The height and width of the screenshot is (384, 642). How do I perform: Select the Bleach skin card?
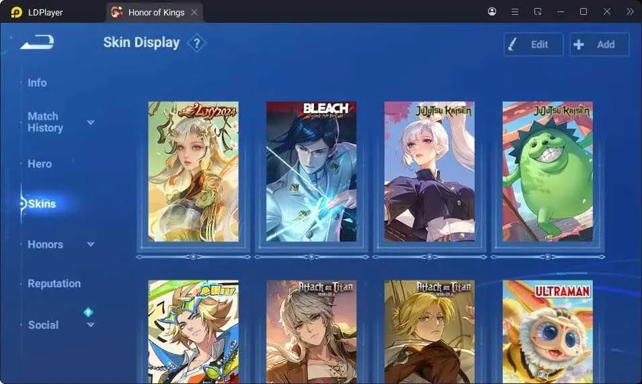pyautogui.click(x=311, y=171)
